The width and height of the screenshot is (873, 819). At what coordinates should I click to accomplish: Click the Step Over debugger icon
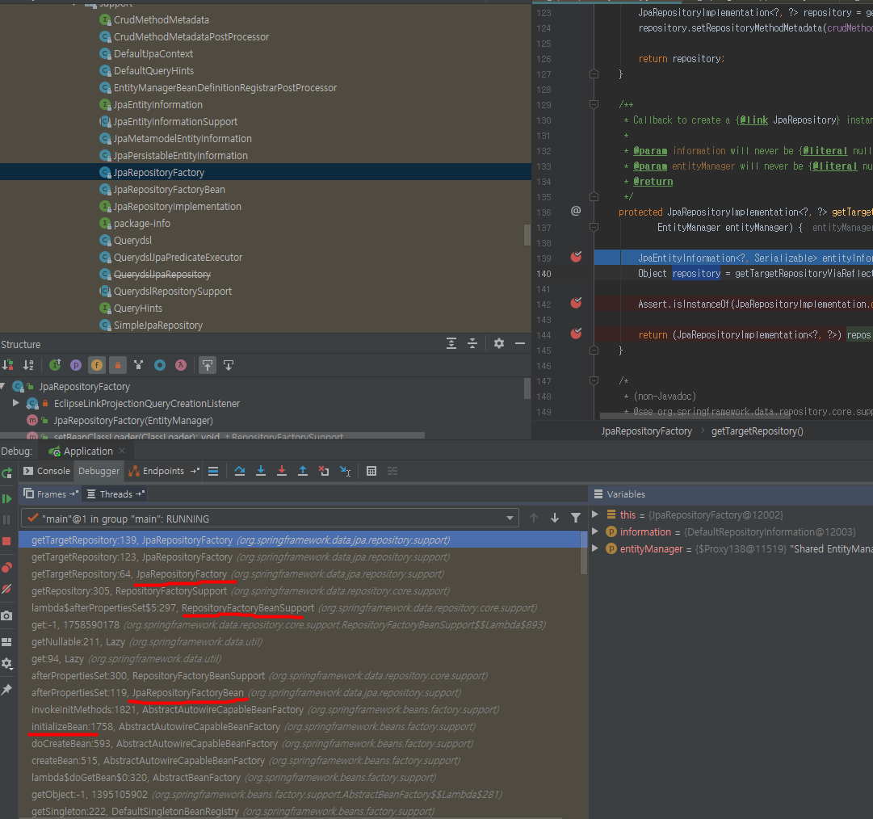pos(240,471)
